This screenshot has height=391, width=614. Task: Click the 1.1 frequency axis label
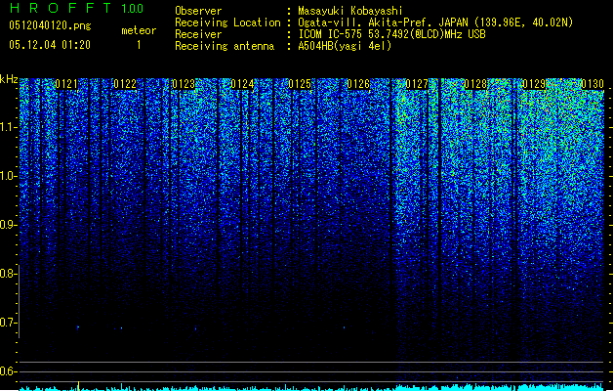tap(9, 127)
